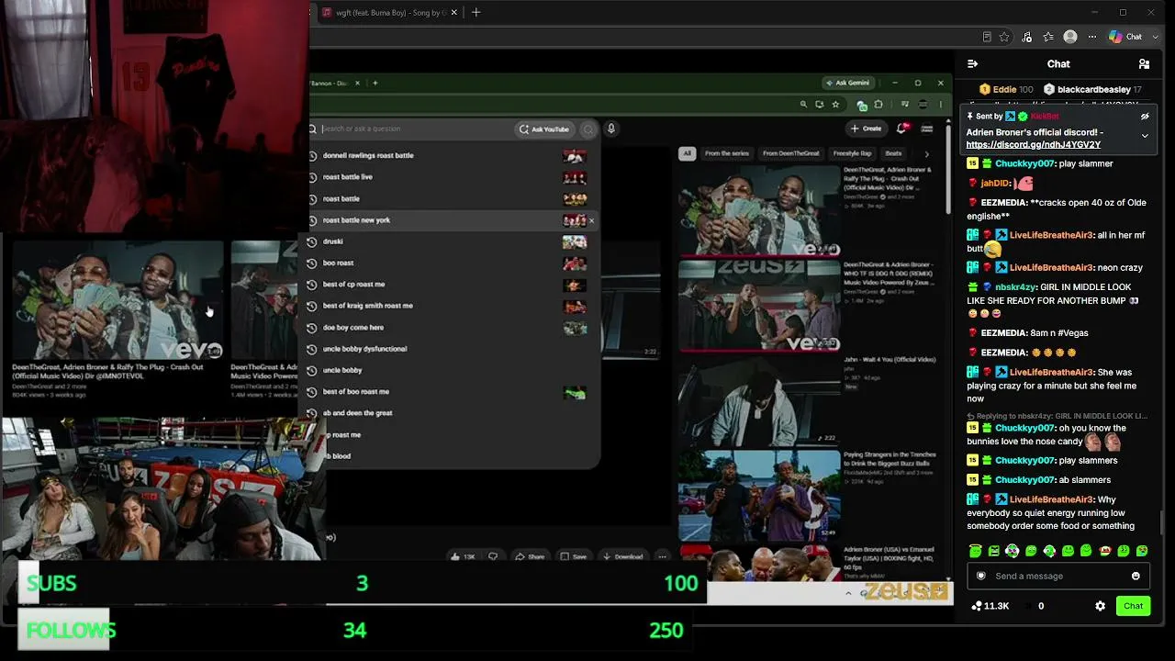This screenshot has width=1175, height=661.
Task: Open Edge Favorites list
Action: click(x=1047, y=37)
